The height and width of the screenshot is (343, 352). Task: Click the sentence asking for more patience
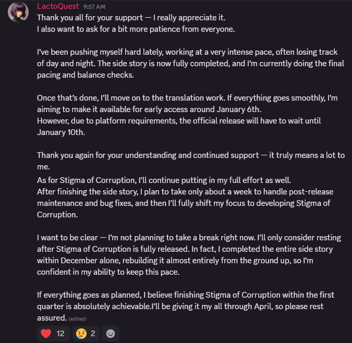coord(136,29)
